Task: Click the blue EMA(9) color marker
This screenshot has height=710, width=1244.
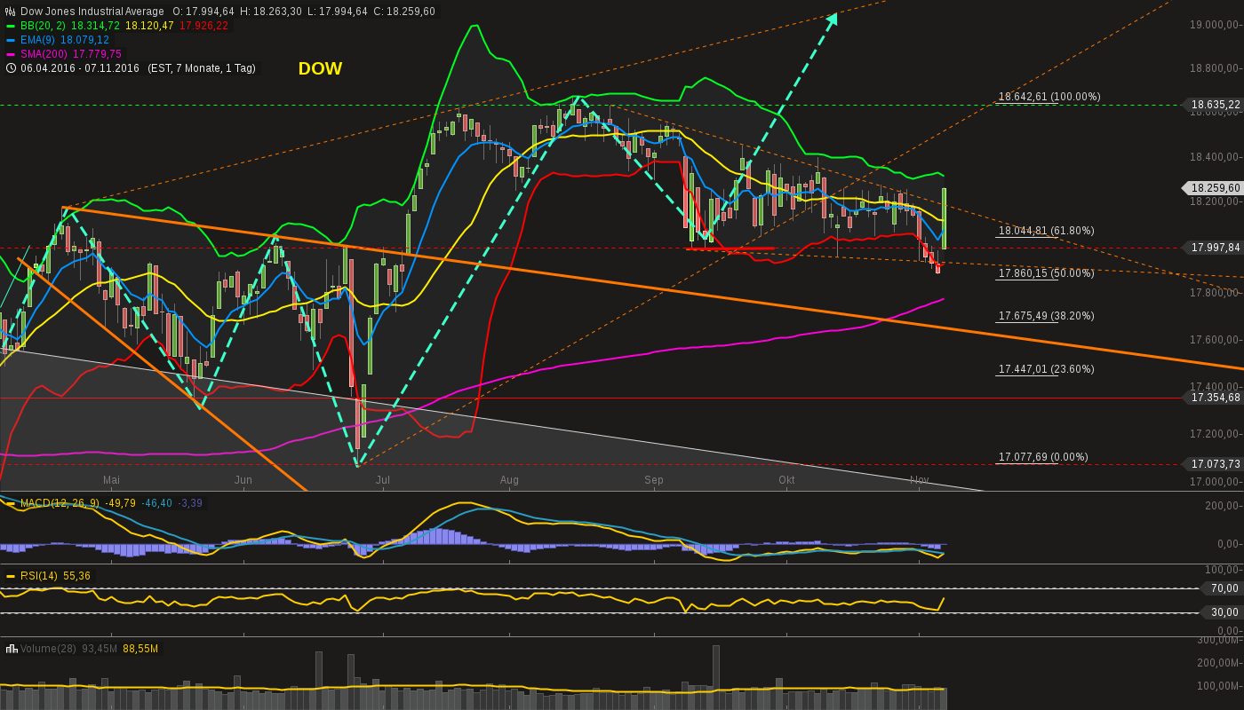Action: pos(11,40)
